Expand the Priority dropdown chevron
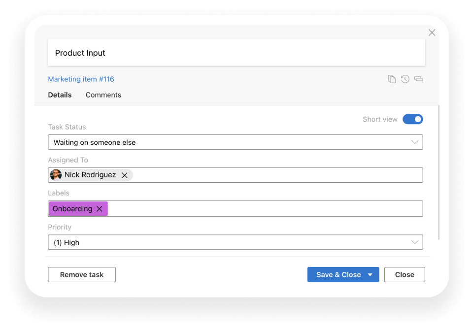 (415, 242)
